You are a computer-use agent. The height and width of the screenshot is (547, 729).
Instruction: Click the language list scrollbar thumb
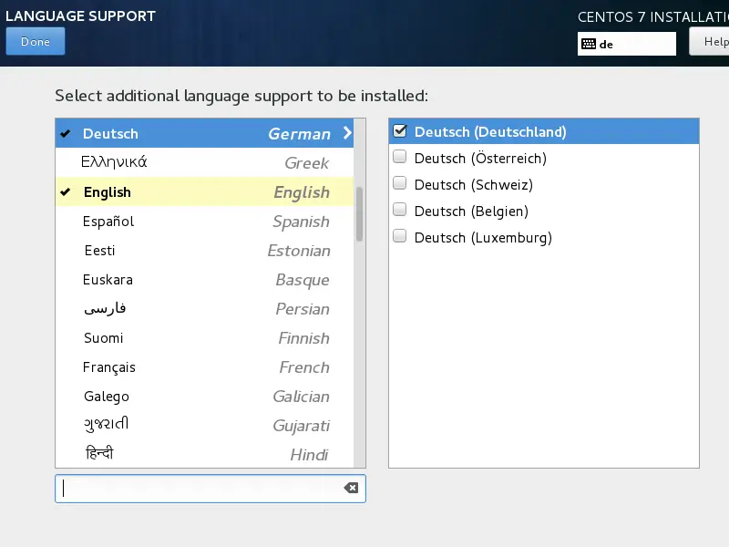click(x=359, y=214)
